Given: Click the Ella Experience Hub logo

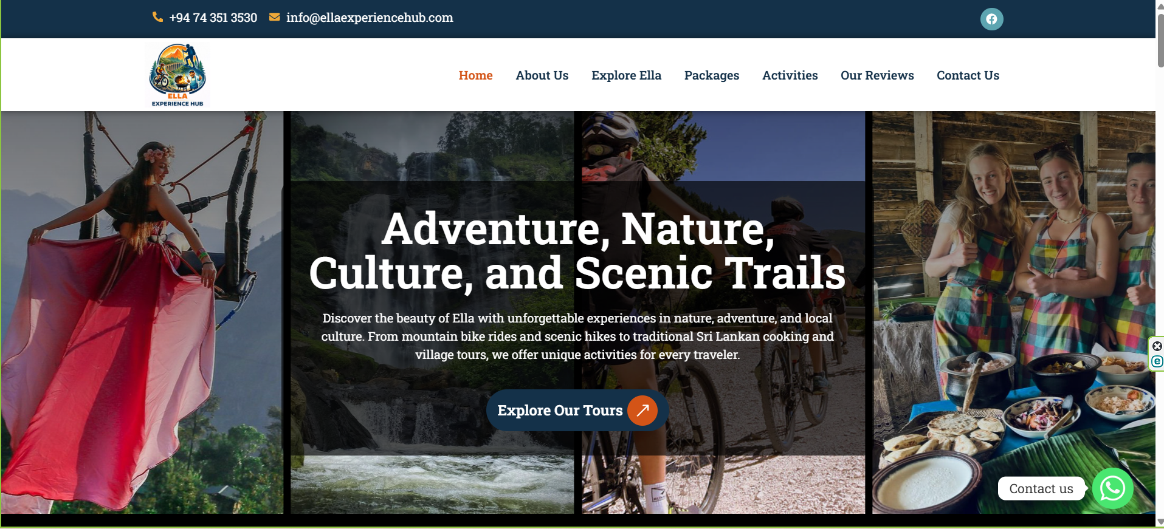Looking at the screenshot, I should pyautogui.click(x=177, y=75).
